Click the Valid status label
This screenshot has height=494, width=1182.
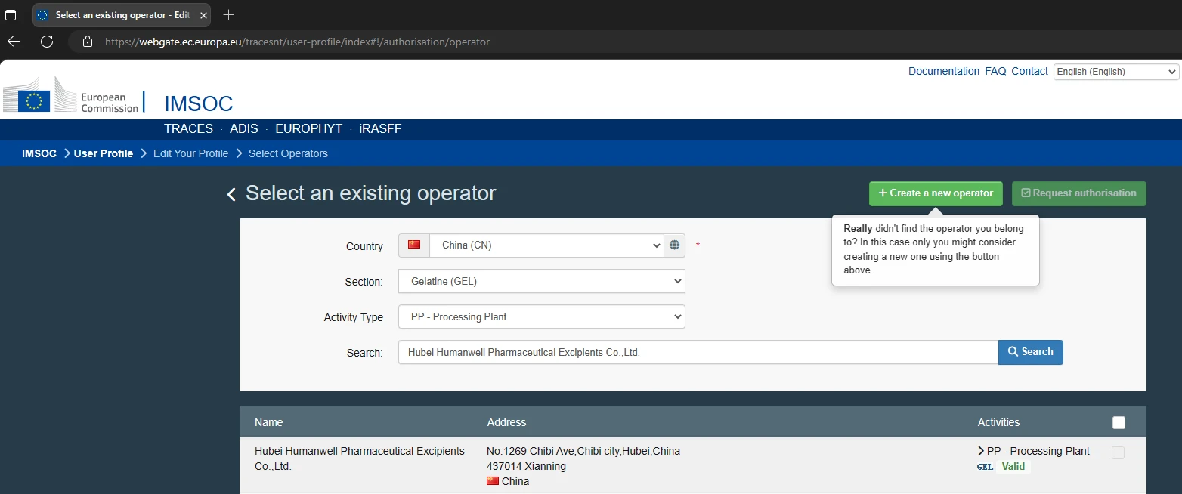coord(1013,467)
